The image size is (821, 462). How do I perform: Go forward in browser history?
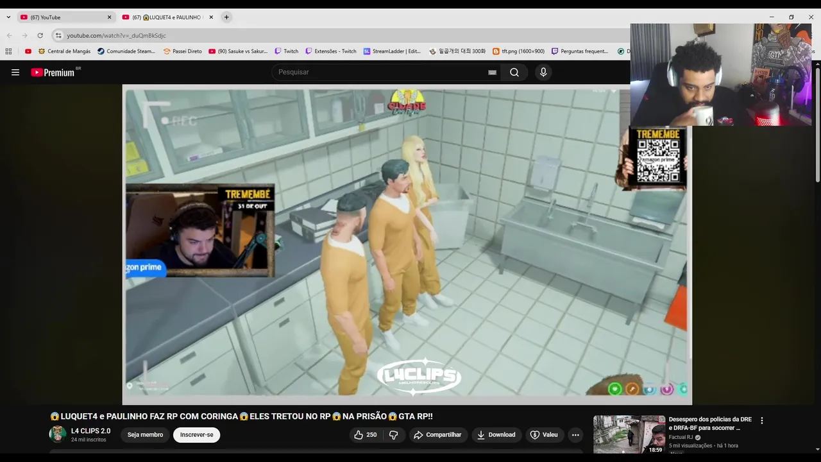coord(24,35)
